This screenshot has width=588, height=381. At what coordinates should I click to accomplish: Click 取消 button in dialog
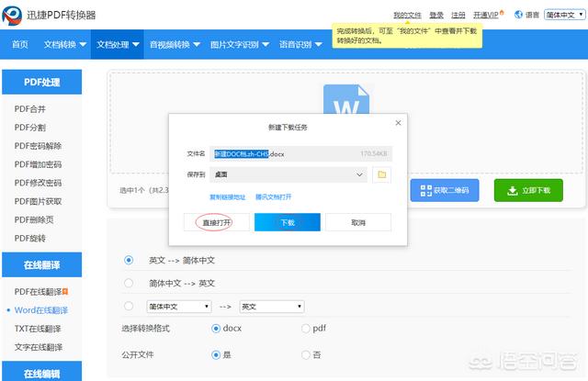[358, 222]
